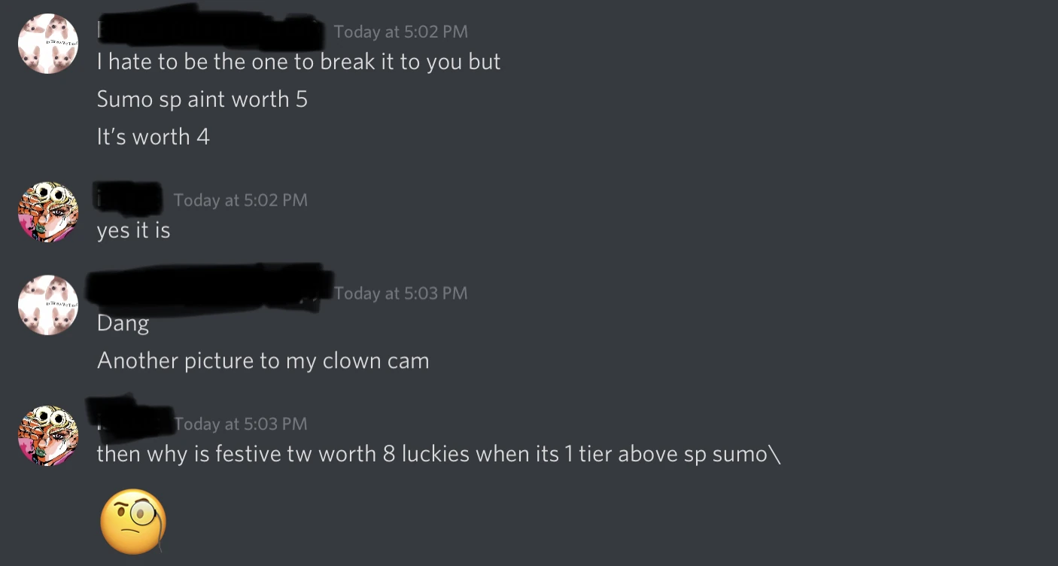The height and width of the screenshot is (566, 1058).
Task: Click 'Today at 5:03 PM' timestamp above 'Dang'
Action: point(400,294)
